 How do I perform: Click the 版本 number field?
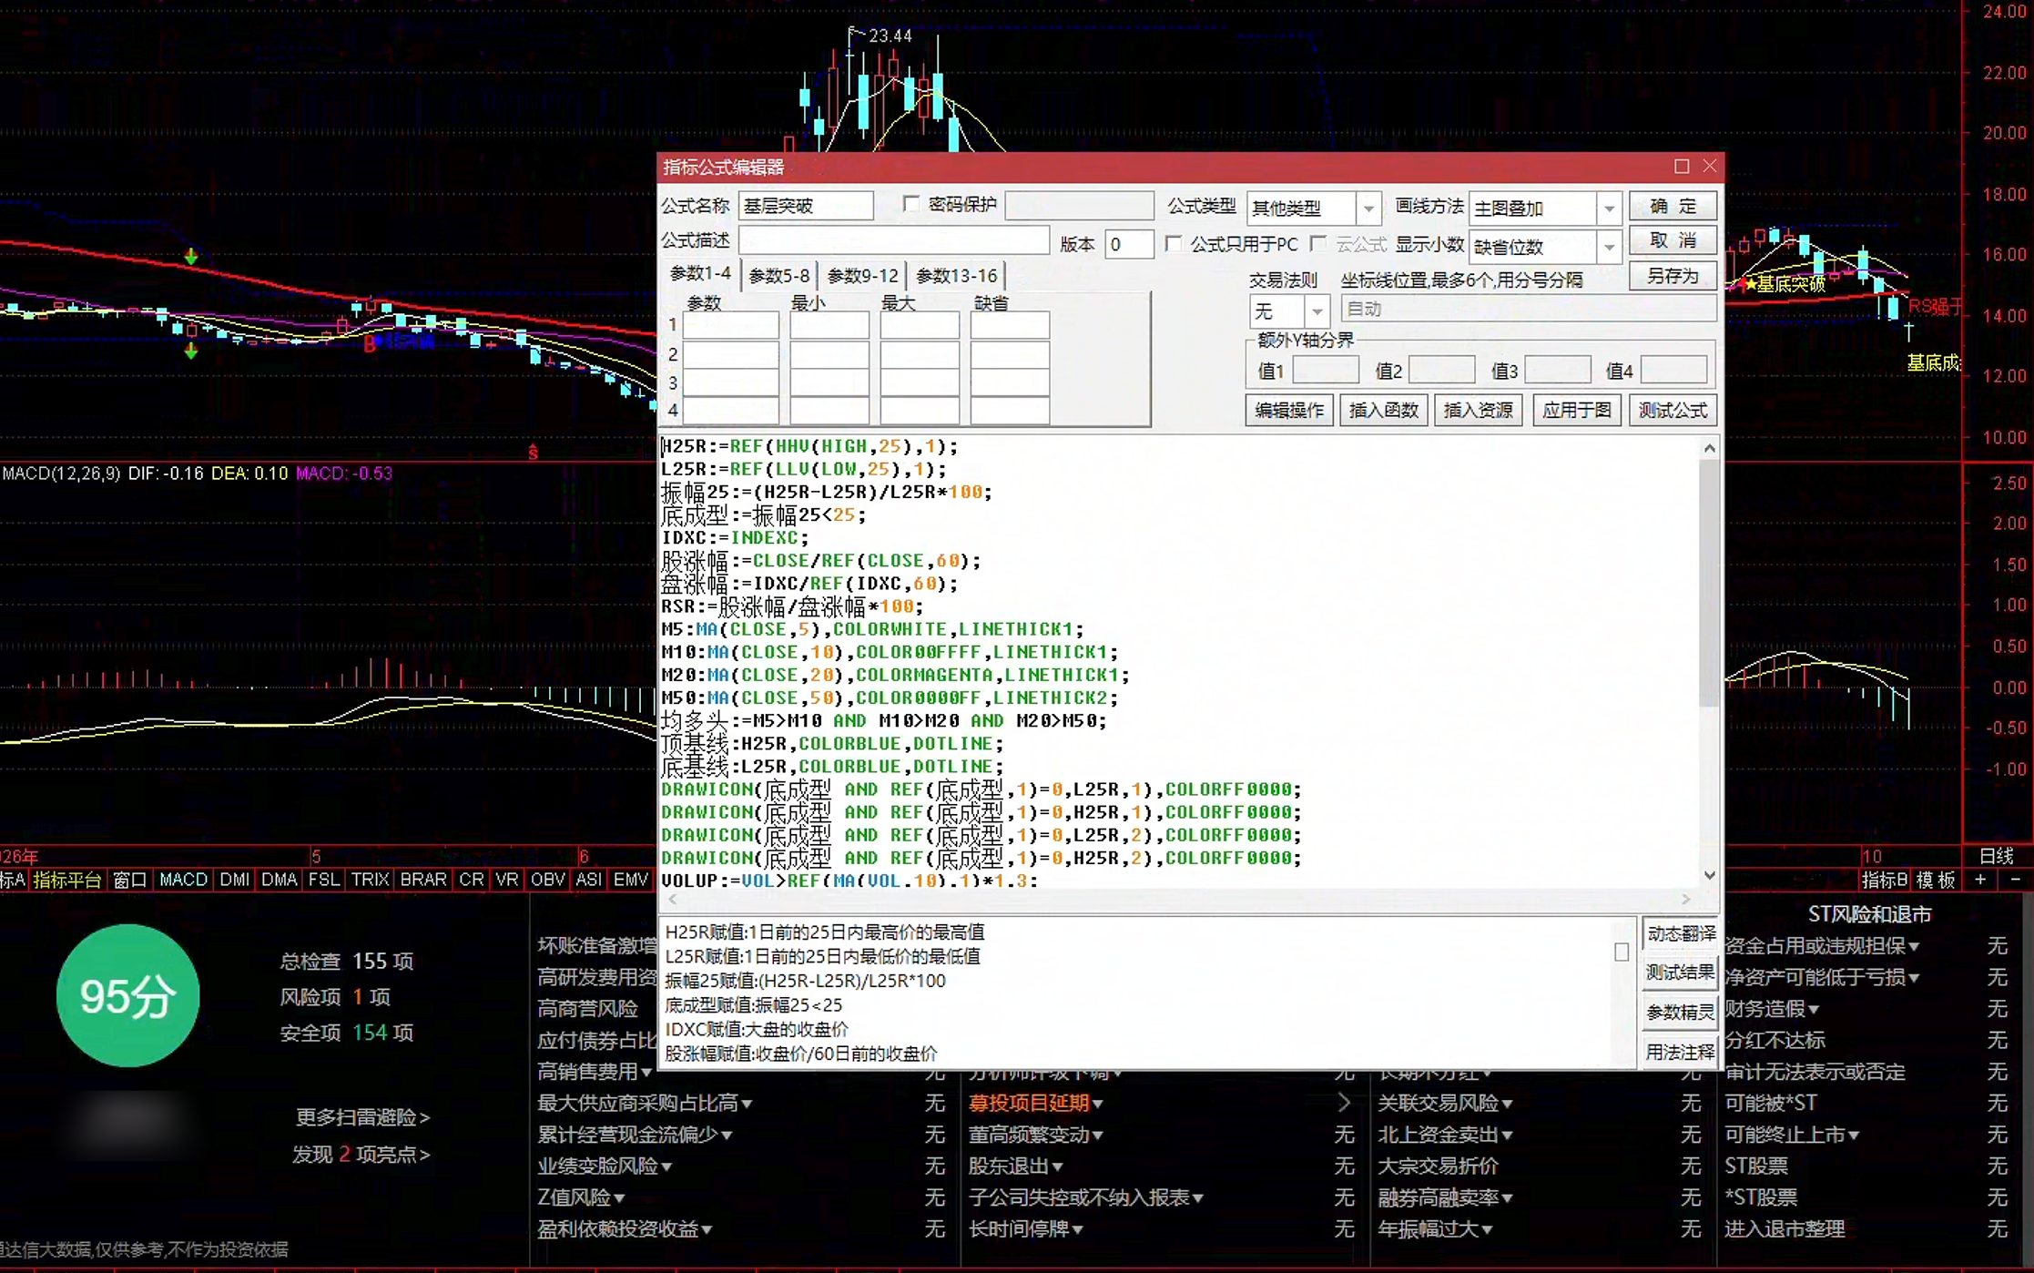pyautogui.click(x=1129, y=244)
